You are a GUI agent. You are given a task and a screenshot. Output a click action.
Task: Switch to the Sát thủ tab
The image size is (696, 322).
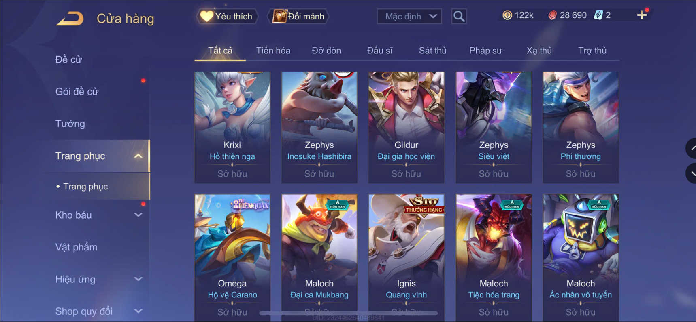(x=432, y=51)
